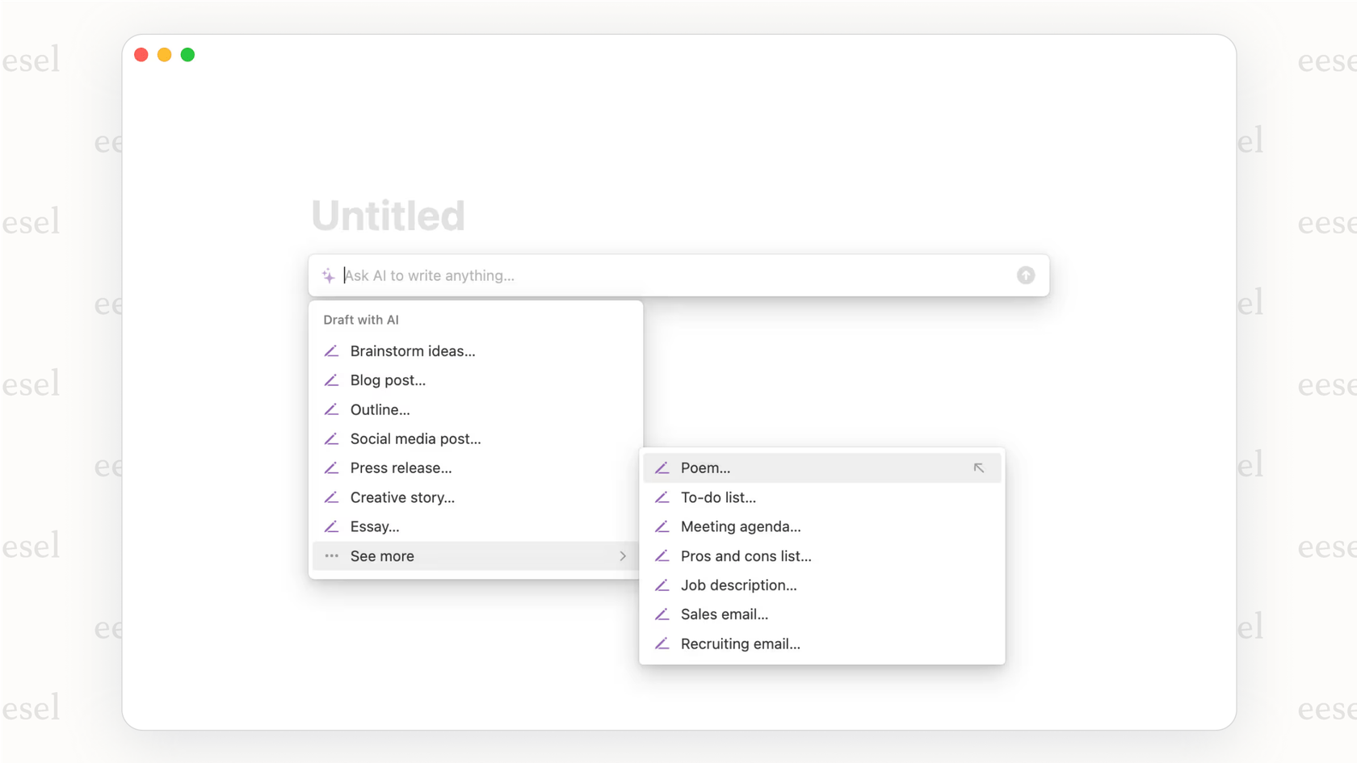Click the ellipsis icon beside See more

coord(330,555)
